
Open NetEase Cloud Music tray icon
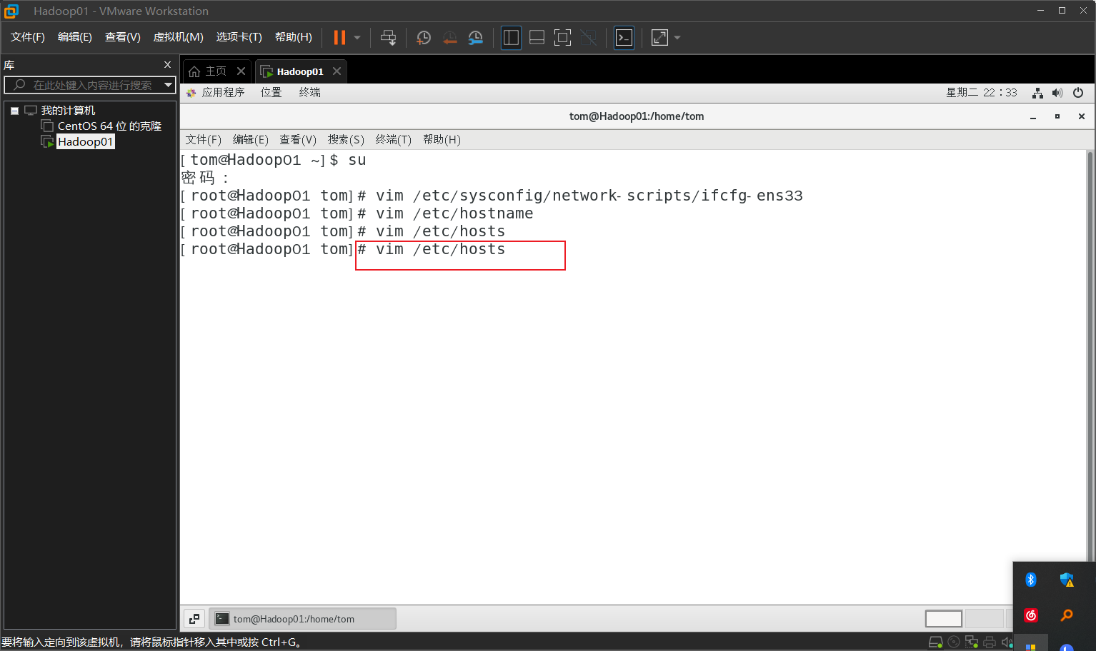point(1031,615)
